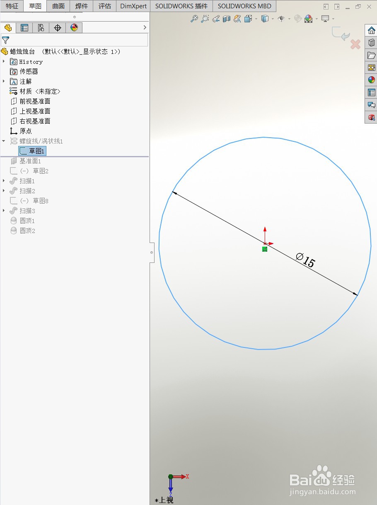Cancel the sketch with the red X

pos(355,44)
